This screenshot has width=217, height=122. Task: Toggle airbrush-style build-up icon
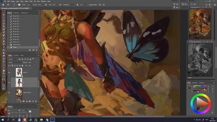tap(60, 5)
